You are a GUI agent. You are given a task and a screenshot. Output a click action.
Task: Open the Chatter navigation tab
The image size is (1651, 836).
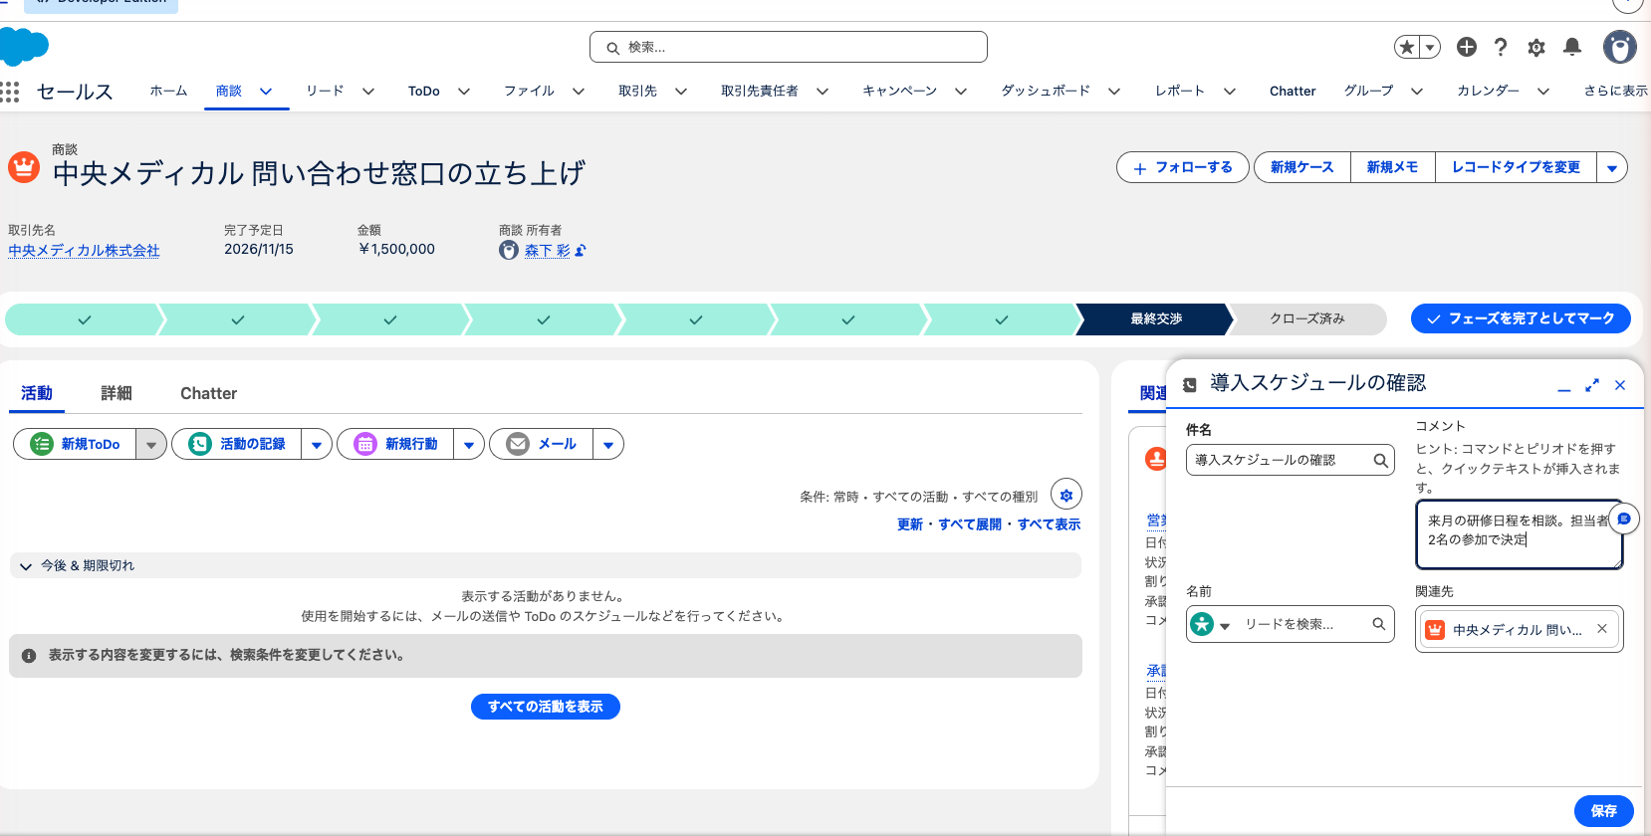pos(1293,91)
